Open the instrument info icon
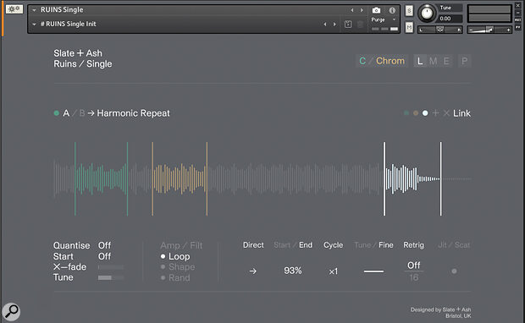The width and height of the screenshot is (525, 323). point(392,10)
